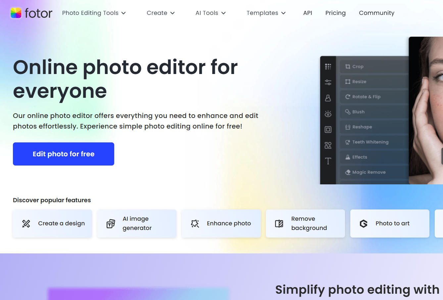This screenshot has height=300, width=443.
Task: Open the Frames square icon in sidebar
Action: (328, 130)
